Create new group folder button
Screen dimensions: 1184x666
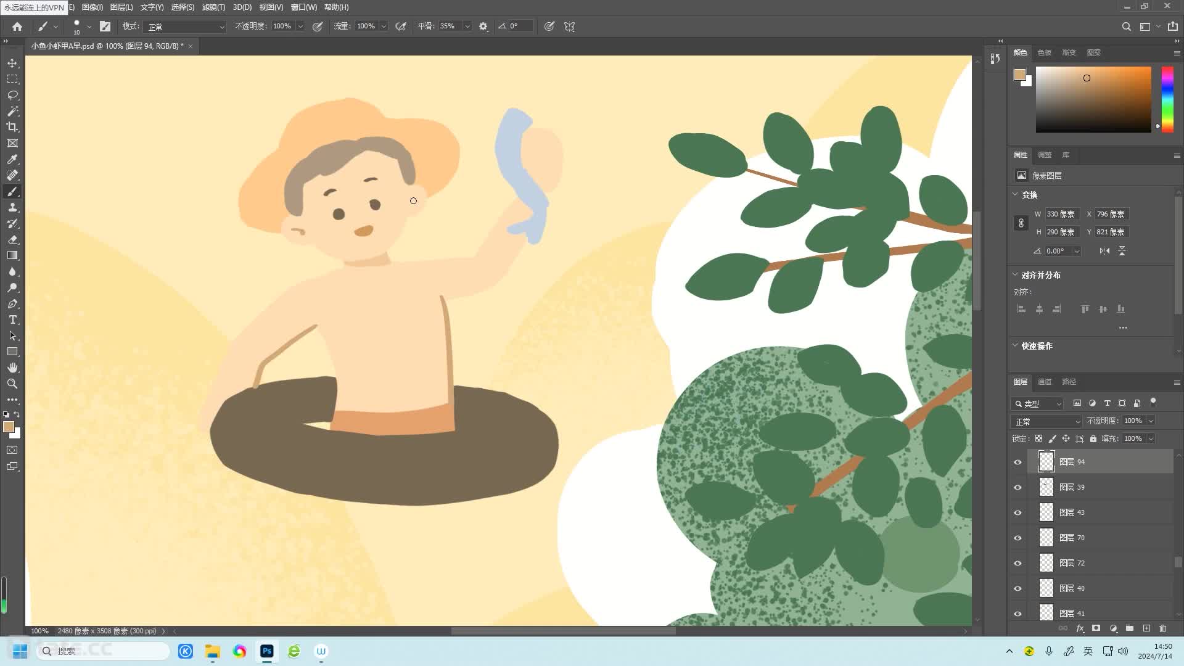click(x=1130, y=628)
